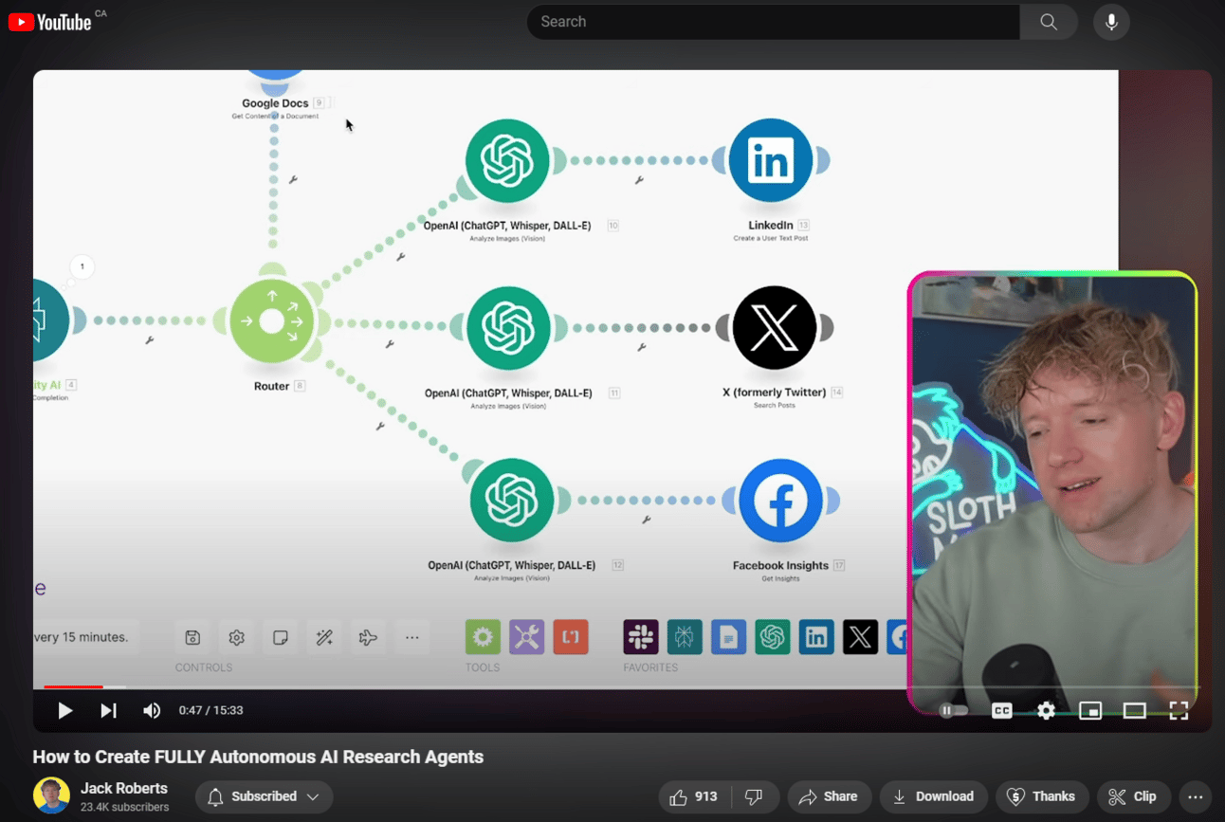Click the '0:47 / 15:33' time display
1225x822 pixels.
pyautogui.click(x=211, y=710)
